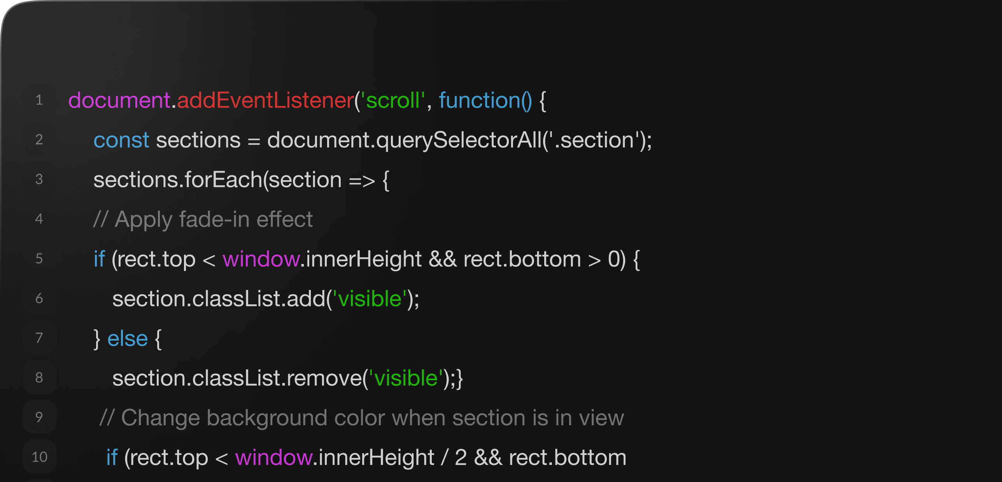Click the document keyword on line 1
Viewport: 1002px width, 482px height.
coord(119,100)
